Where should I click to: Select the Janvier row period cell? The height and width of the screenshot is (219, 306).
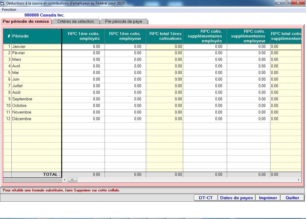click(x=36, y=47)
